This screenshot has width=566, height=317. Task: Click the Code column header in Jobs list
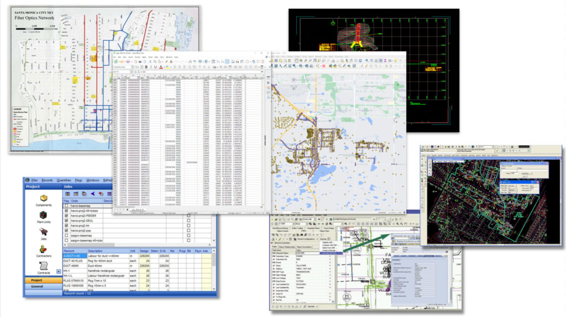[x=86, y=201]
